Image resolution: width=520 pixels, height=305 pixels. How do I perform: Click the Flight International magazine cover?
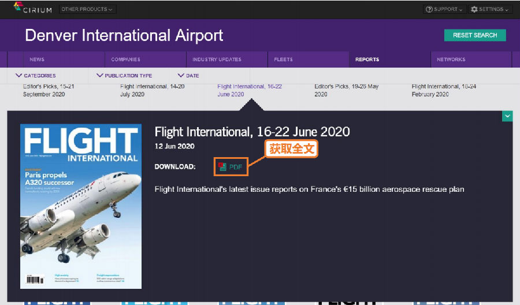coord(81,206)
